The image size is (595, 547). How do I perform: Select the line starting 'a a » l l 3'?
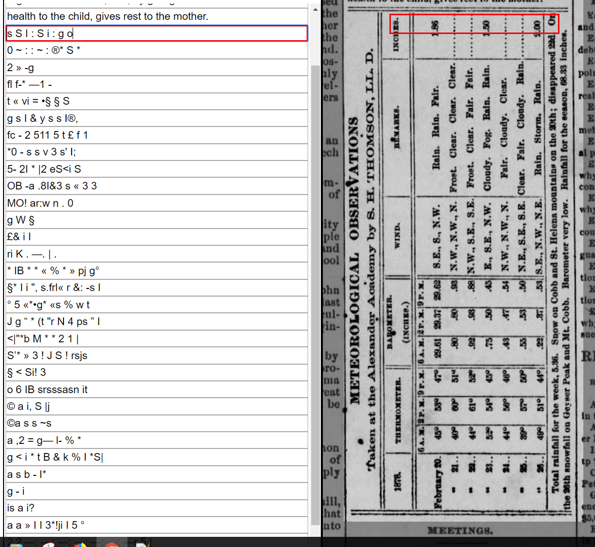pos(157,525)
